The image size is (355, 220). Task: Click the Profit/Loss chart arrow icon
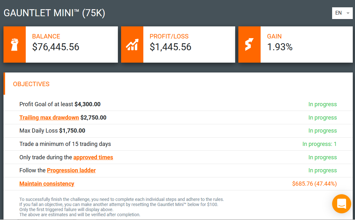pyautogui.click(x=132, y=45)
